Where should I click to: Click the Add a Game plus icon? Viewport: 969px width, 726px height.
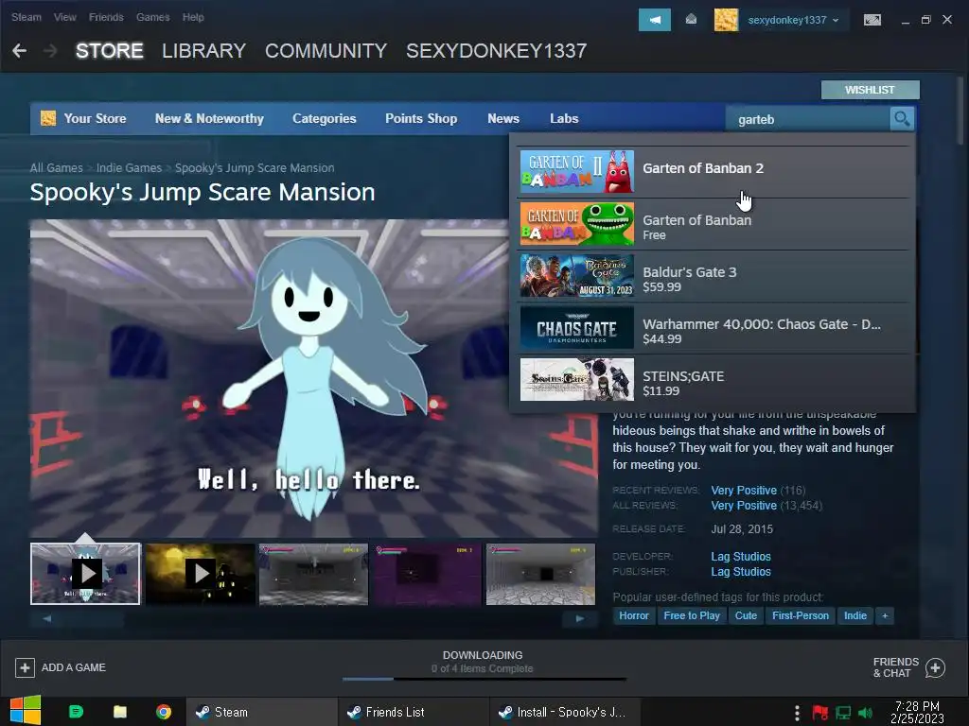25,667
